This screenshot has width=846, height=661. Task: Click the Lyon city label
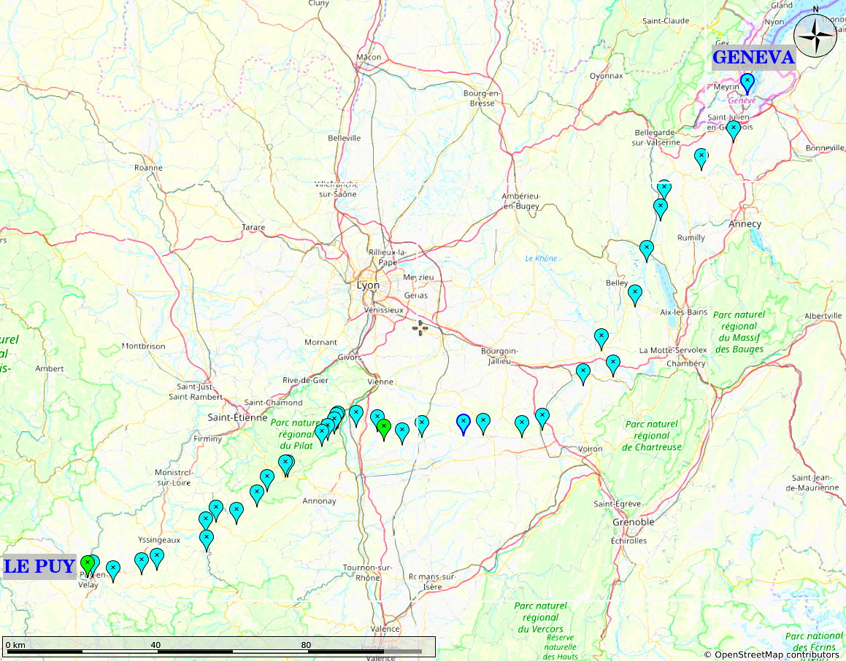[368, 285]
